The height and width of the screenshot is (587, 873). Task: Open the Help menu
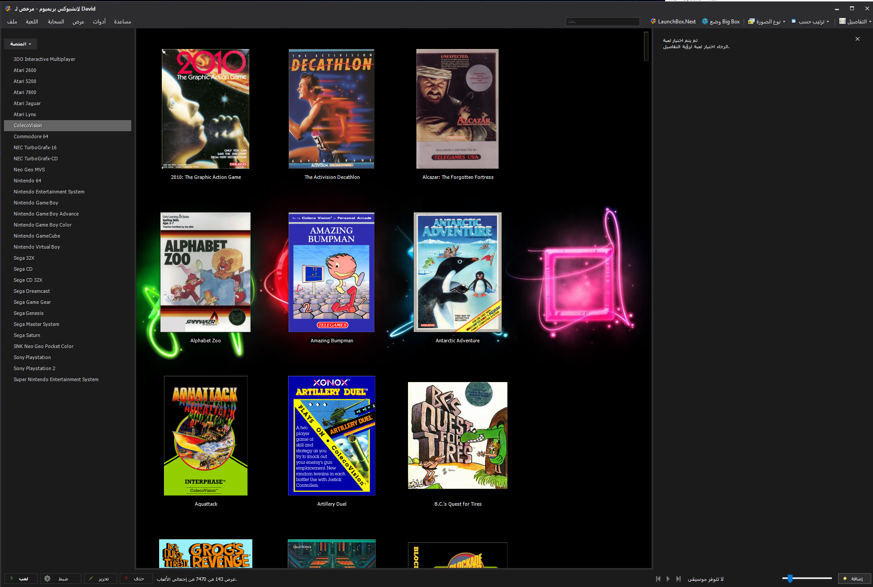(122, 22)
